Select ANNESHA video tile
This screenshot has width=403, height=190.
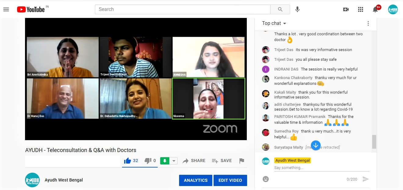(209, 57)
